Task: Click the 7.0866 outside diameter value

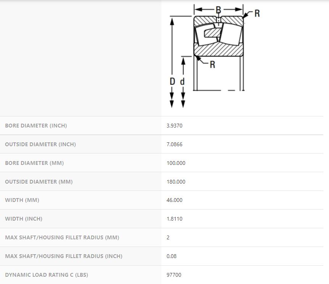Action: (174, 144)
